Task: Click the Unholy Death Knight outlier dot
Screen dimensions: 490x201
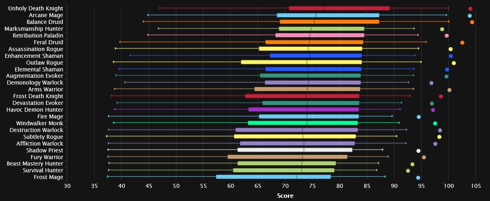Action: pos(470,9)
